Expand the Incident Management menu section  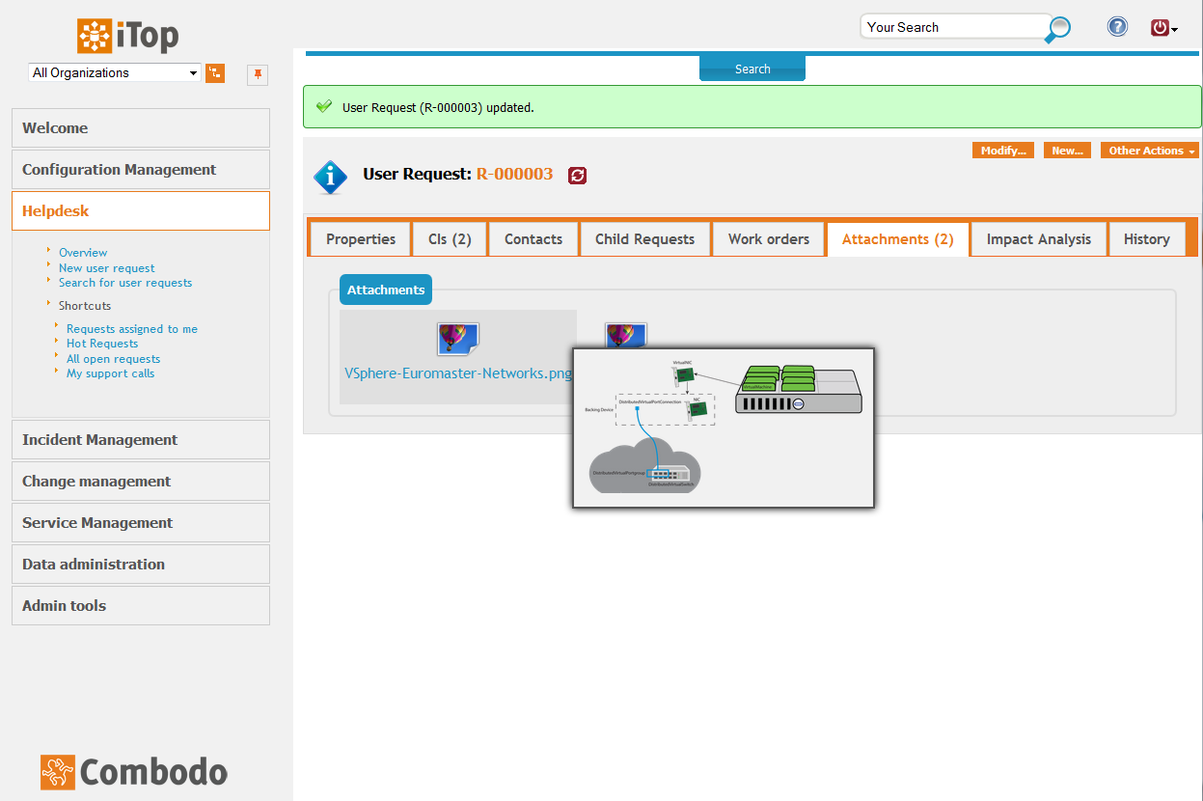[x=141, y=440]
